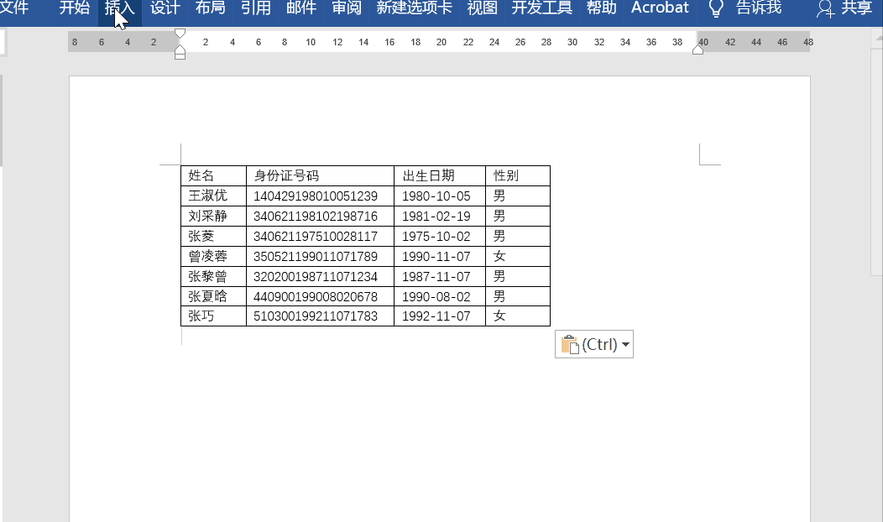
Task: Click the 性别 header cell
Action: (518, 175)
